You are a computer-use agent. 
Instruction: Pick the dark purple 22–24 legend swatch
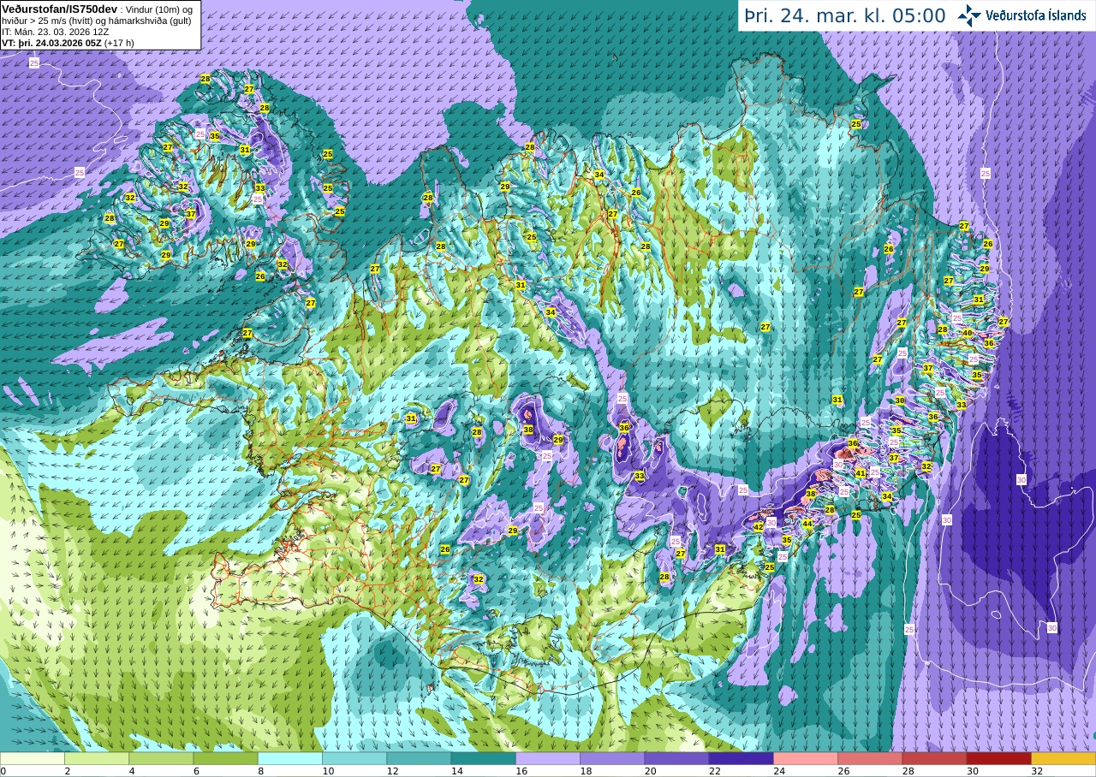click(x=741, y=758)
